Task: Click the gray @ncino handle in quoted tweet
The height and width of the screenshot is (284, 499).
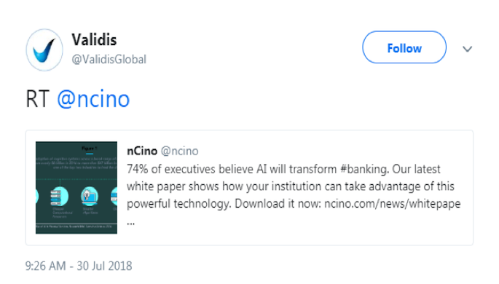Action: tap(179, 151)
